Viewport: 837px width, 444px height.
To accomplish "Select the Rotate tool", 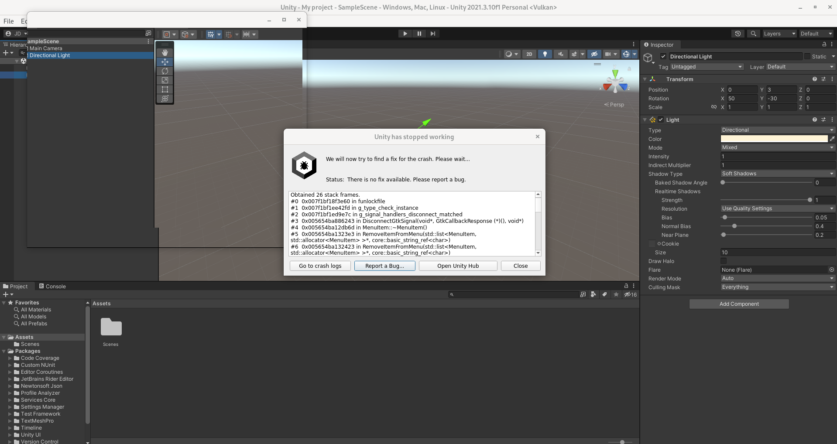I will [165, 71].
